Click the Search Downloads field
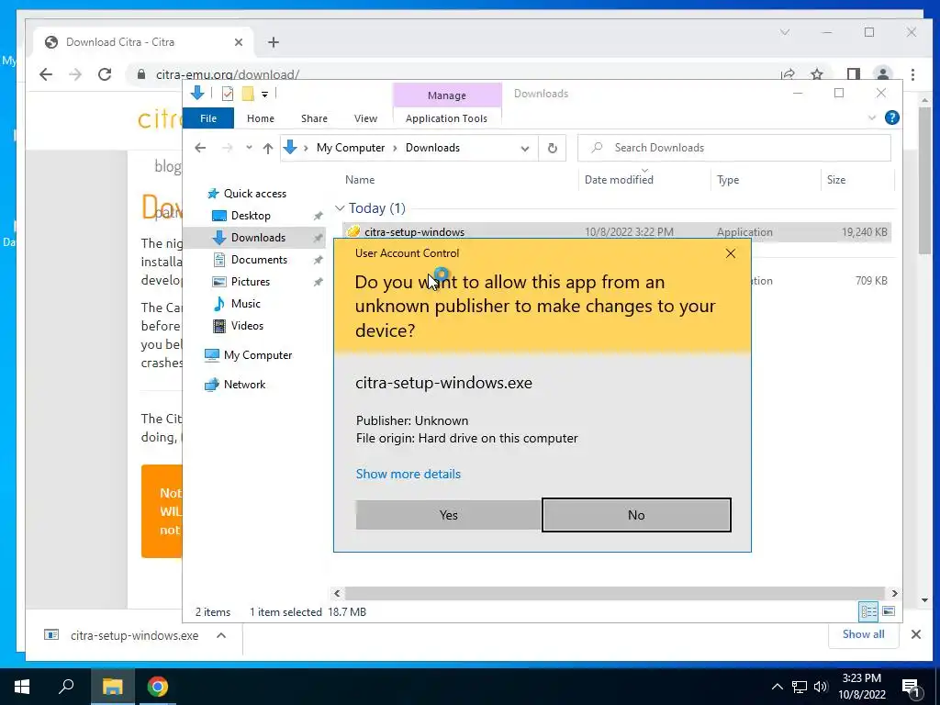The image size is (940, 705). click(x=733, y=148)
